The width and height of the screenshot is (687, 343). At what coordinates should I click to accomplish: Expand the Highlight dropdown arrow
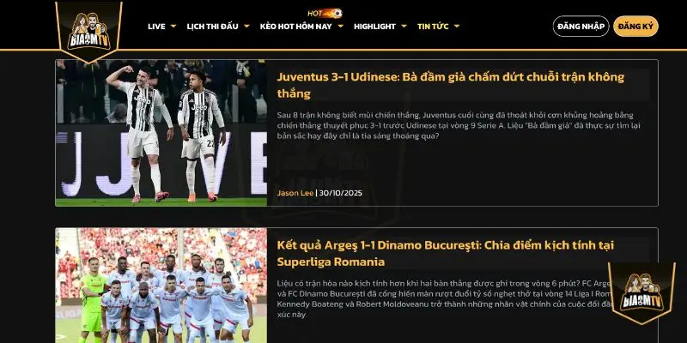click(x=404, y=27)
